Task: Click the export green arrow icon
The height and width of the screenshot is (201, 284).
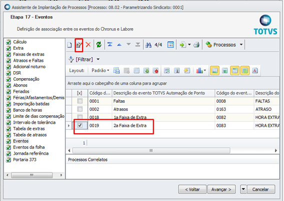Action: (x=182, y=45)
